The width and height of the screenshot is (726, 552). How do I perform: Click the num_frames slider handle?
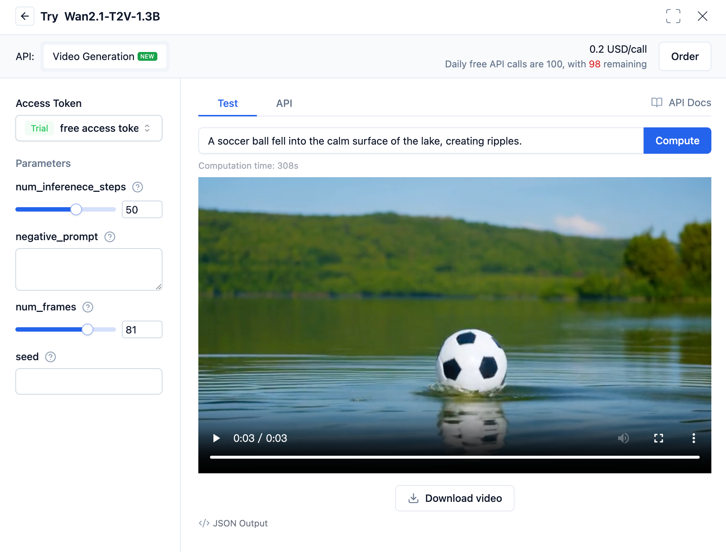pos(87,329)
